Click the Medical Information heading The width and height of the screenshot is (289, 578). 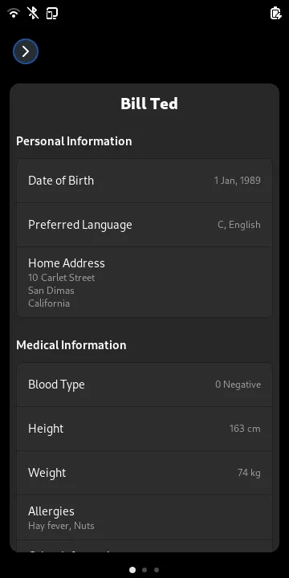(71, 345)
